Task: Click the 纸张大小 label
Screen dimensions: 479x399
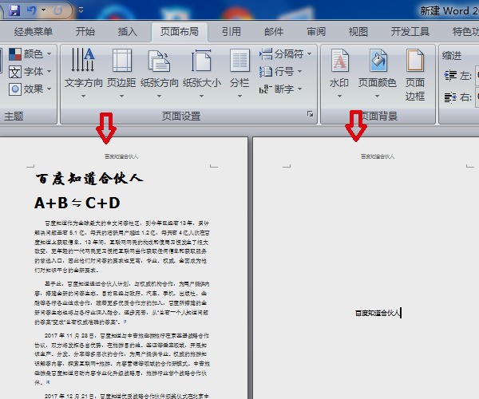Action: click(202, 83)
